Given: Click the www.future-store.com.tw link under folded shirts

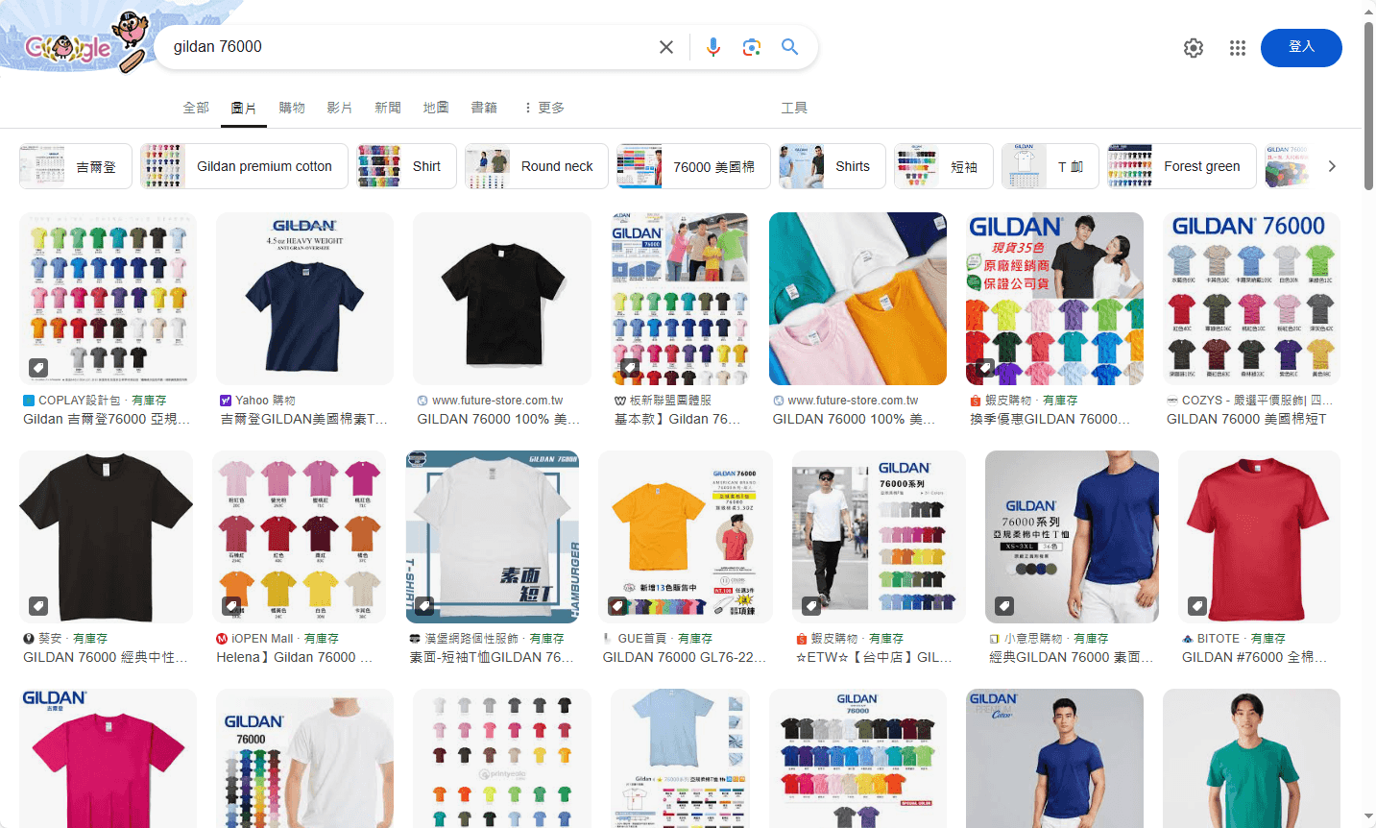Looking at the screenshot, I should pyautogui.click(x=853, y=401).
